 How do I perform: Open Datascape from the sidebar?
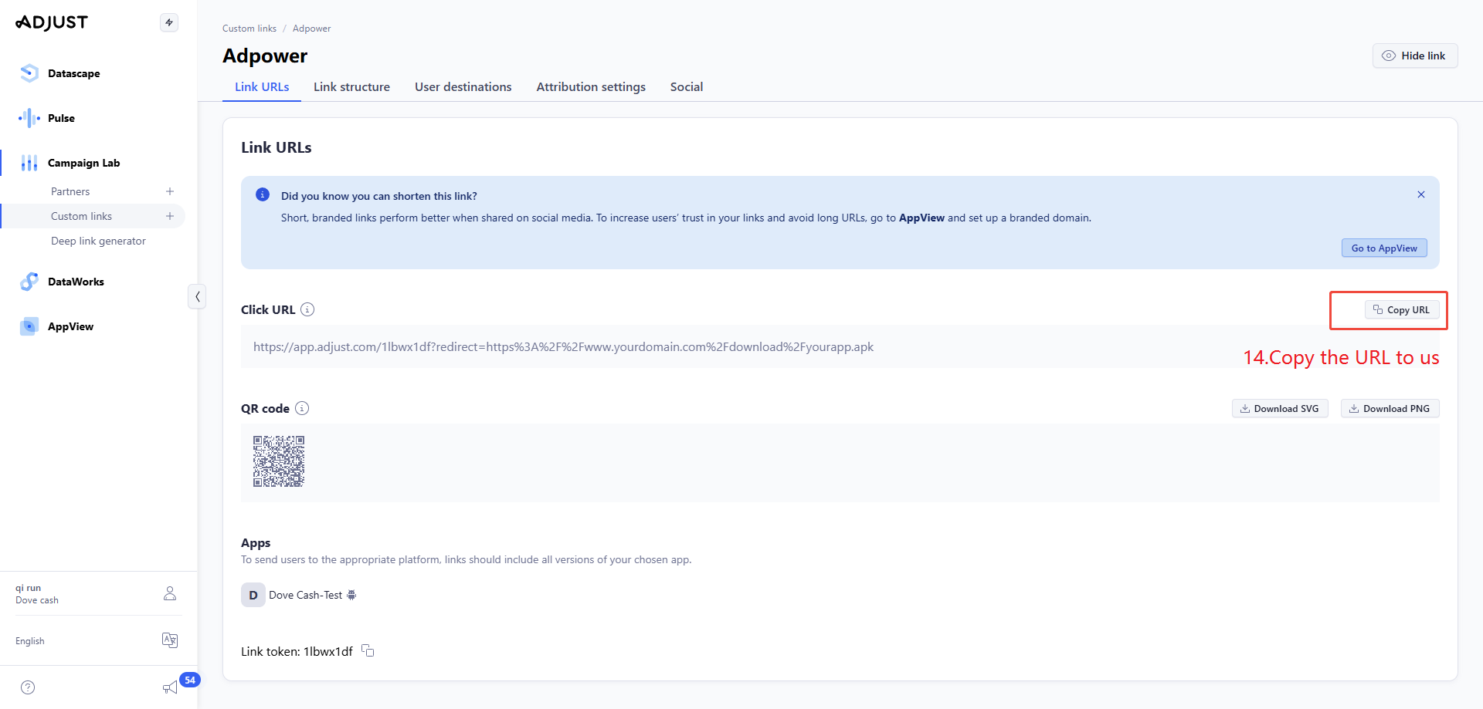(x=73, y=73)
